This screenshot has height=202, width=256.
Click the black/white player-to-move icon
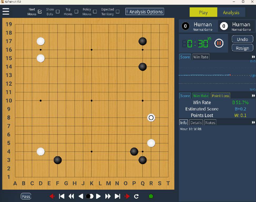(90, 196)
